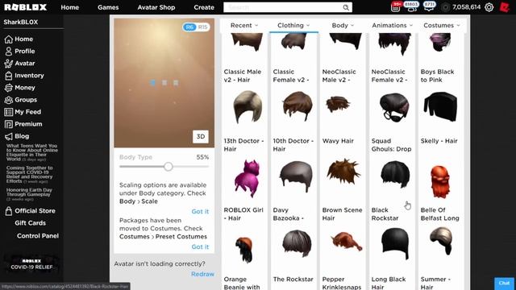Toggle R6 avatar type
516x290 pixels.
[189, 27]
